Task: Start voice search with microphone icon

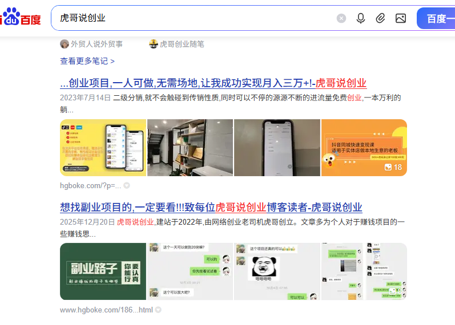Action: pos(361,18)
